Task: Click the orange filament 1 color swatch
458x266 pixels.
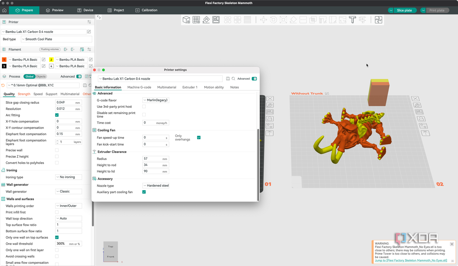Action: pyautogui.click(x=4, y=60)
